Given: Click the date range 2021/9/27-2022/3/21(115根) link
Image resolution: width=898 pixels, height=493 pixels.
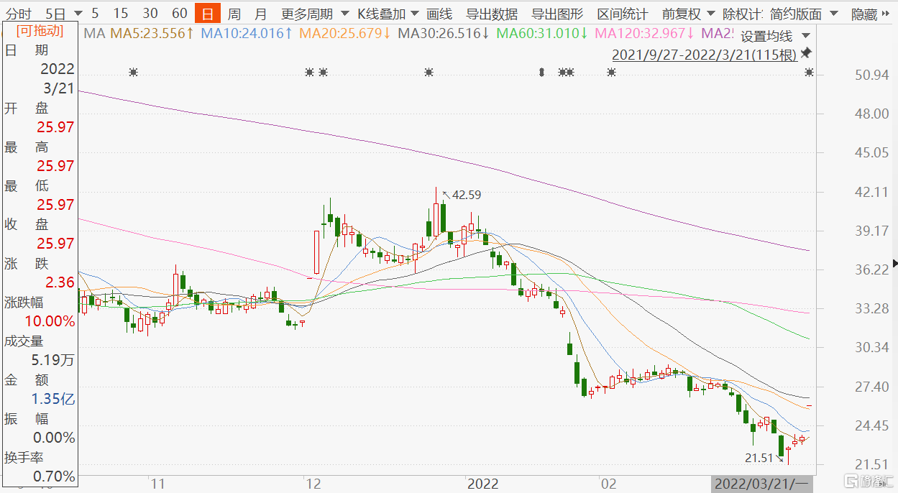Looking at the screenshot, I should pos(704,55).
